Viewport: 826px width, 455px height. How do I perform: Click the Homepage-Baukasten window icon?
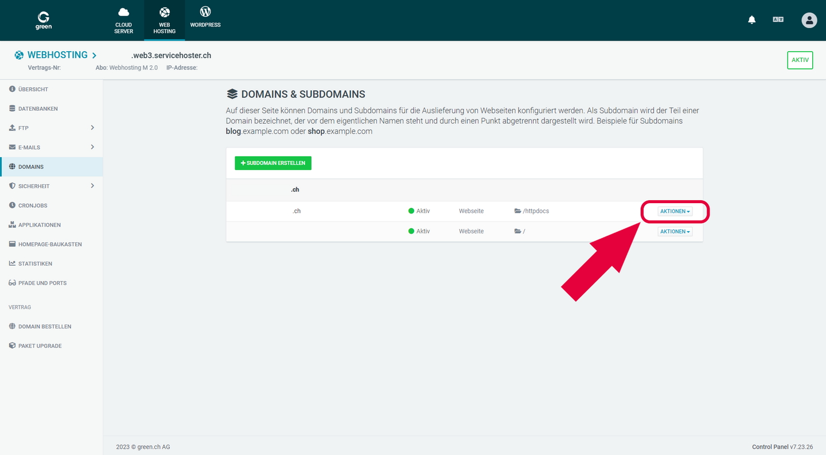click(12, 244)
